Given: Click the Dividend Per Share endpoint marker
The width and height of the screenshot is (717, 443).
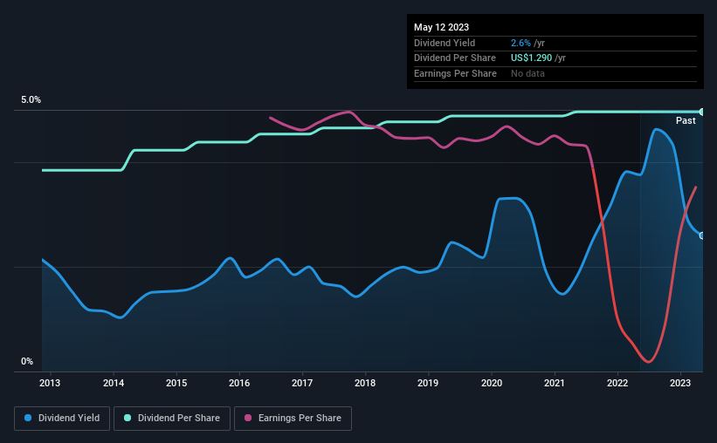Looking at the screenshot, I should tap(702, 112).
